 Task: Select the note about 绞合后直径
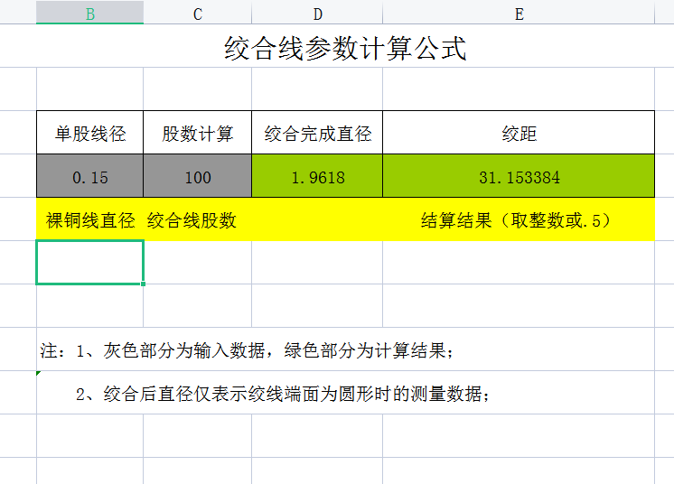(282, 394)
